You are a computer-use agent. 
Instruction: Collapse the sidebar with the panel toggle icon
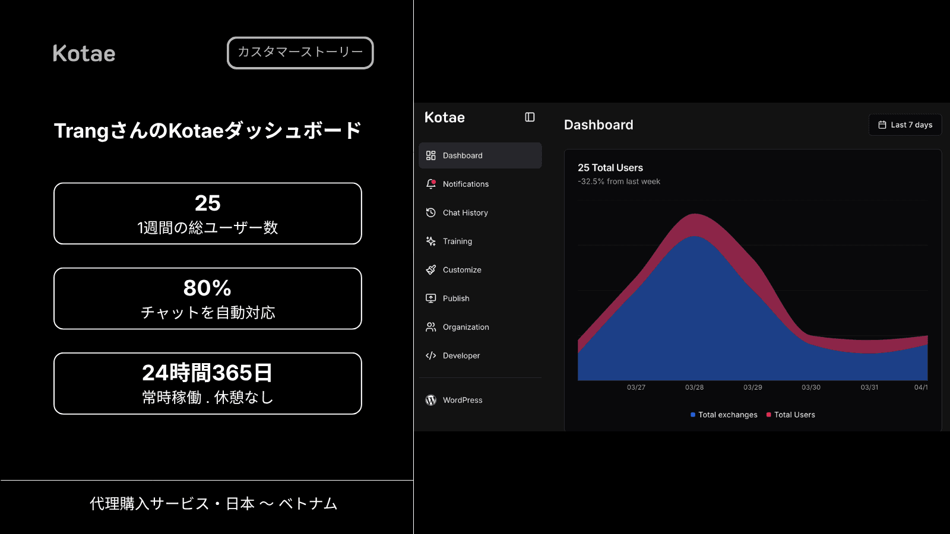coord(530,117)
